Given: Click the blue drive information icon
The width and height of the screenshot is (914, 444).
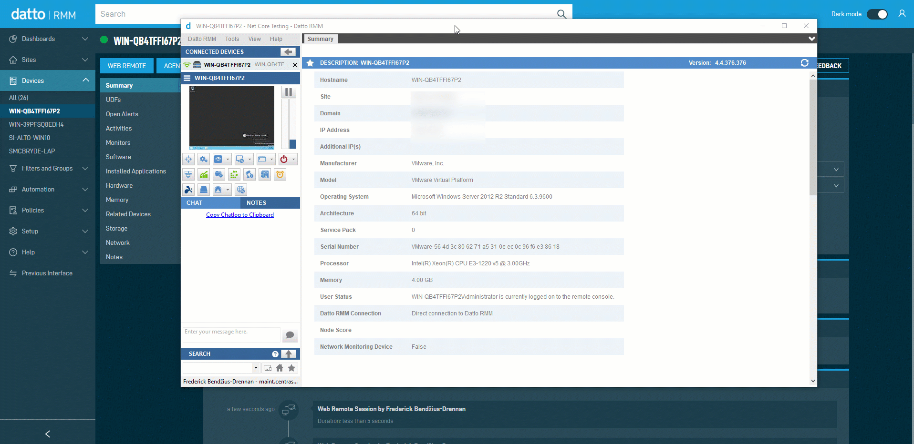Looking at the screenshot, I should pyautogui.click(x=204, y=190).
